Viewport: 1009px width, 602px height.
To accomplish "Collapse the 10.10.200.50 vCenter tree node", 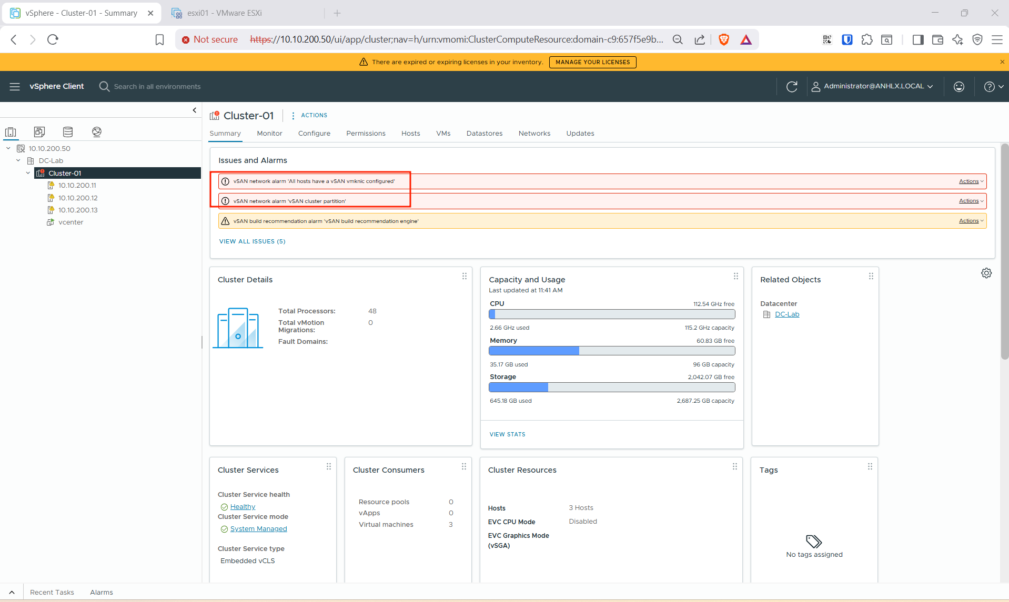I will pyautogui.click(x=8, y=148).
